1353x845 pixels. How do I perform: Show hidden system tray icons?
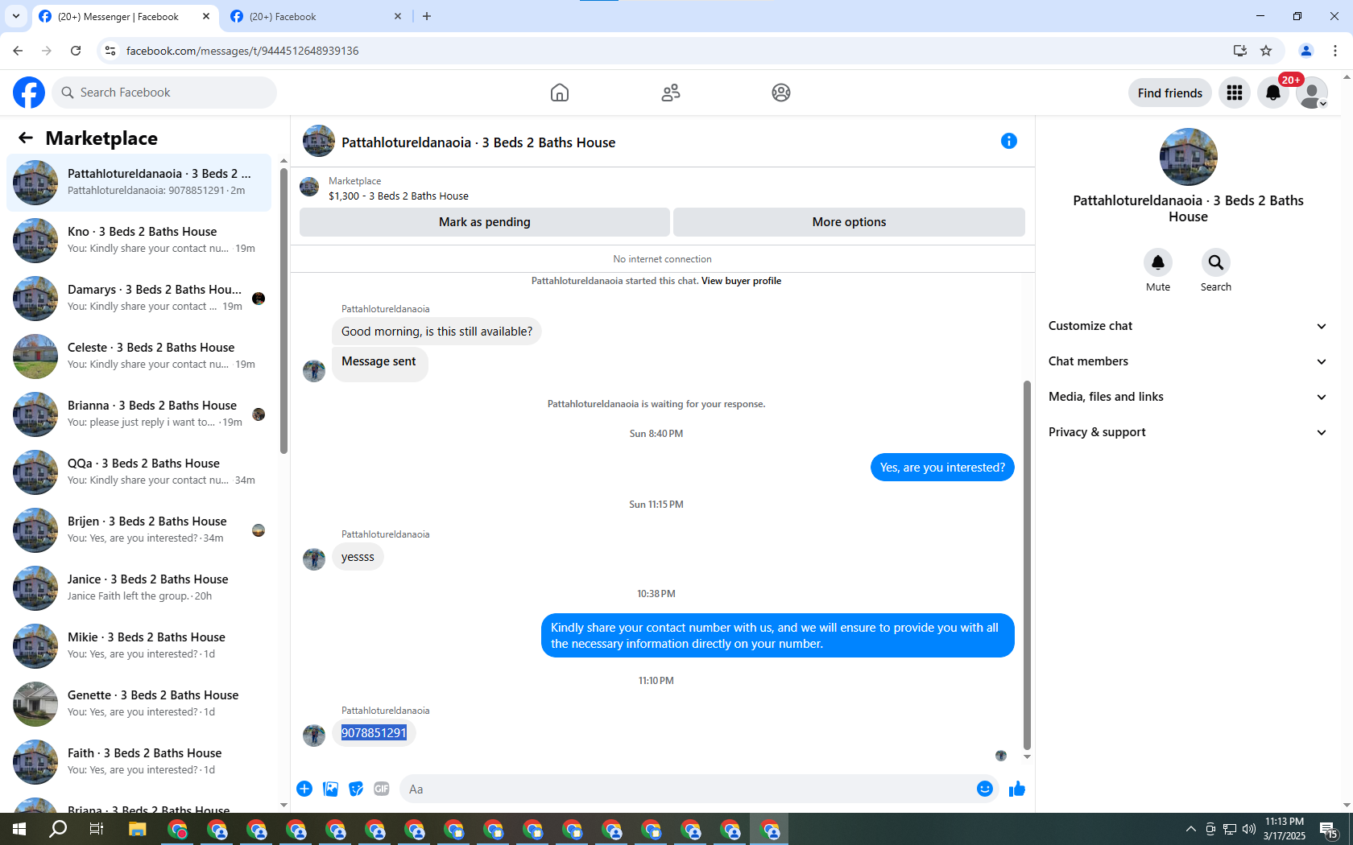[x=1191, y=829]
